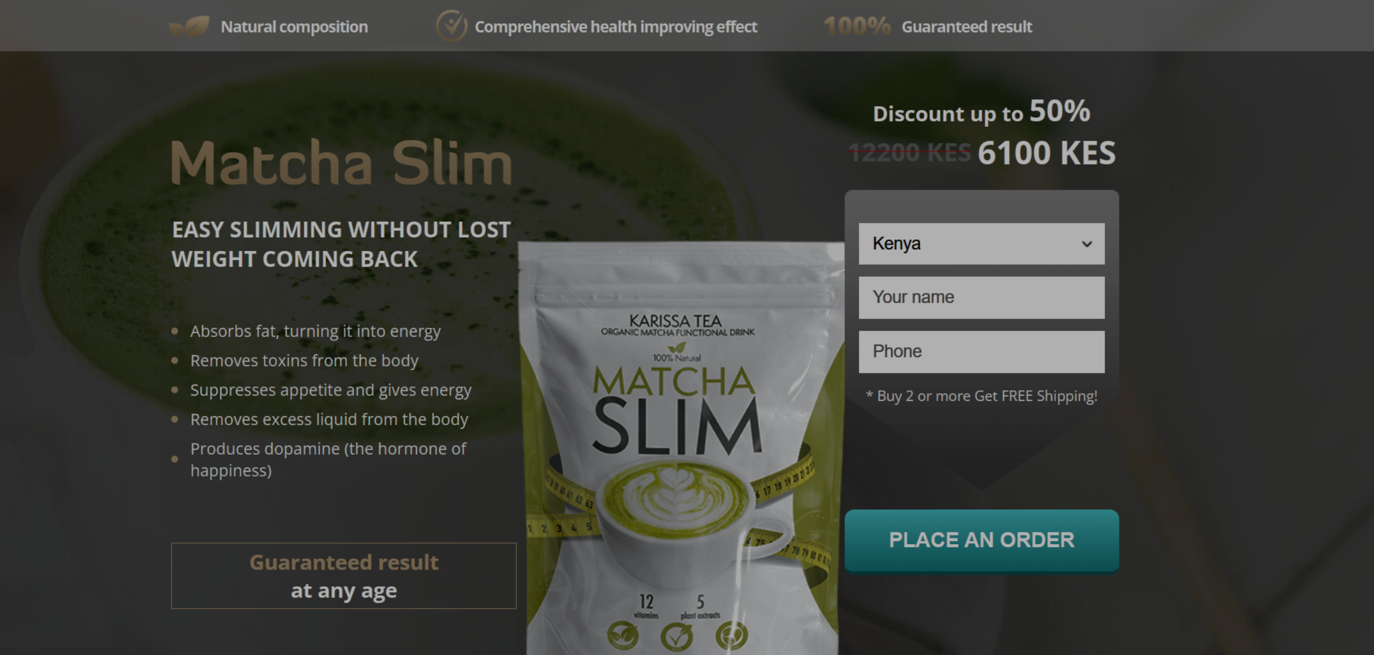Click the rightmost green badge on bag
This screenshot has height=655, width=1374.
(x=731, y=635)
